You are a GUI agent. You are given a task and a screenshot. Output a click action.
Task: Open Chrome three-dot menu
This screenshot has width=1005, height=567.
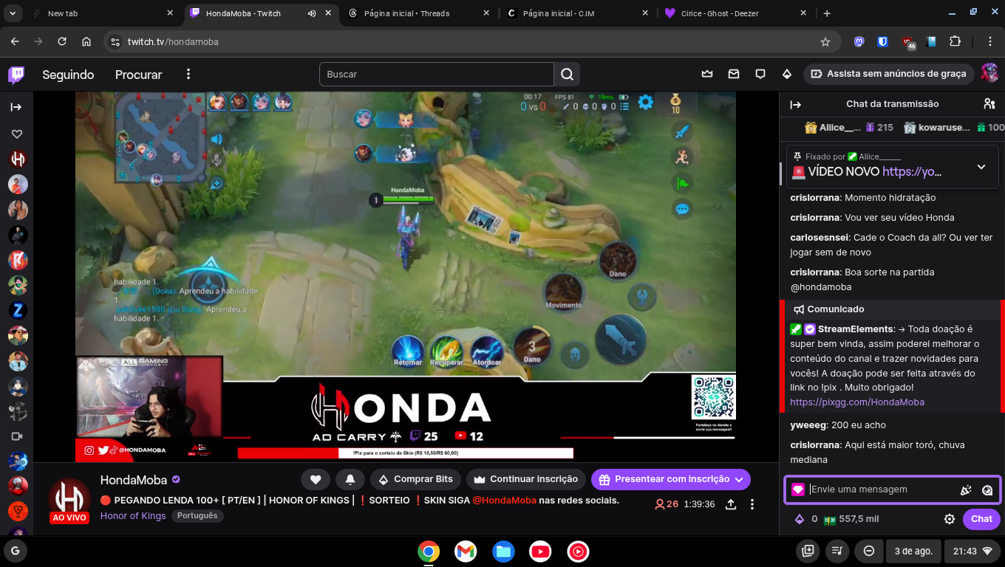point(989,42)
